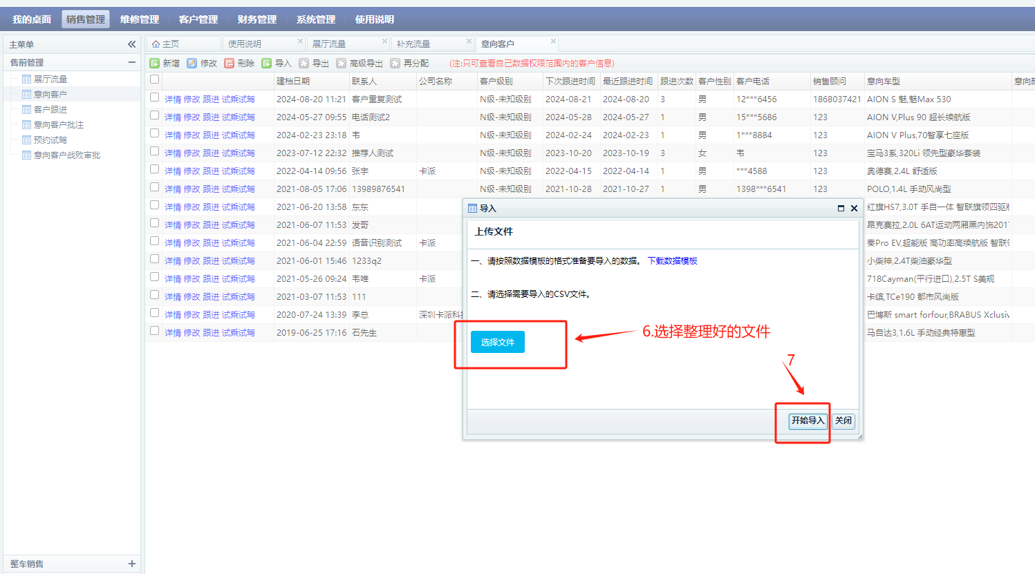Click the 新增 (add) toolbar icon

click(x=155, y=63)
